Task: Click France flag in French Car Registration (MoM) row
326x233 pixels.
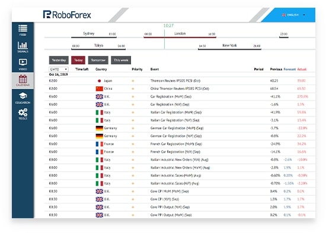Action: [x=100, y=144]
